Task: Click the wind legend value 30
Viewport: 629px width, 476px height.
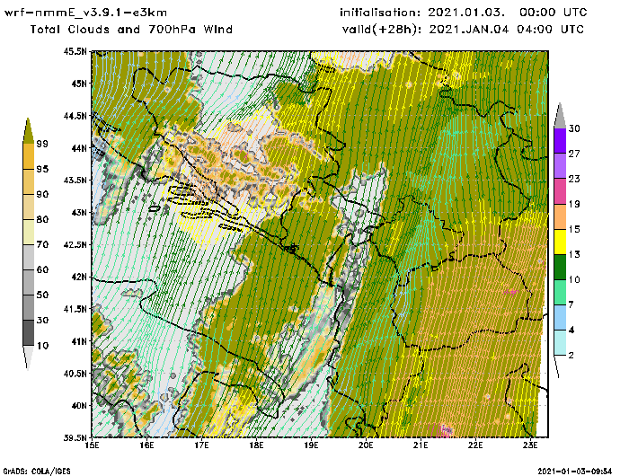Action: pyautogui.click(x=574, y=128)
